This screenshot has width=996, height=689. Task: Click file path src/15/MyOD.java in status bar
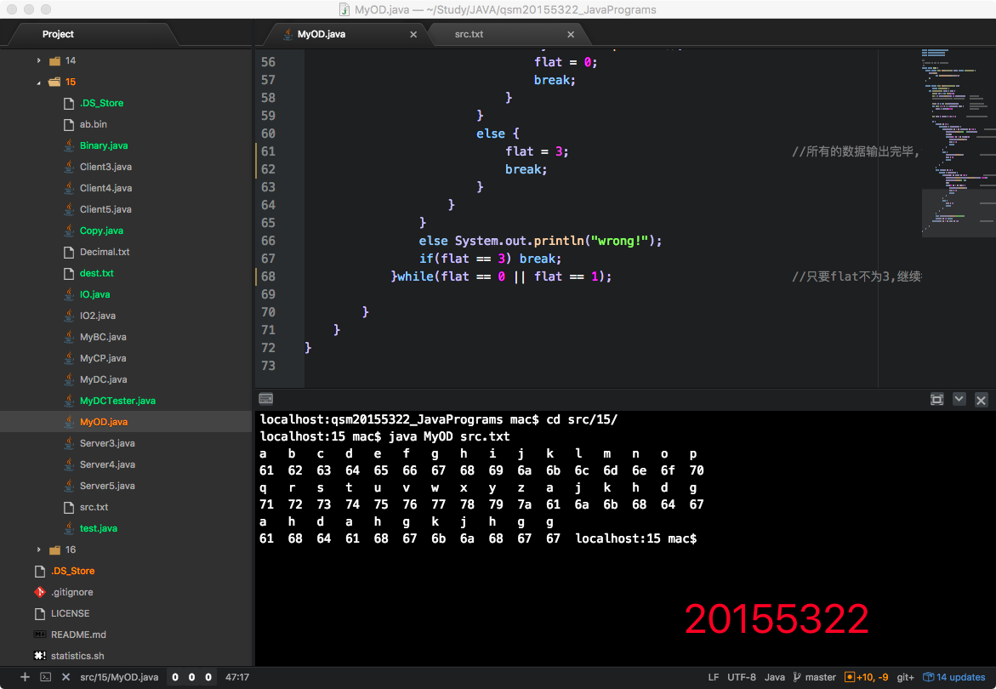[119, 677]
